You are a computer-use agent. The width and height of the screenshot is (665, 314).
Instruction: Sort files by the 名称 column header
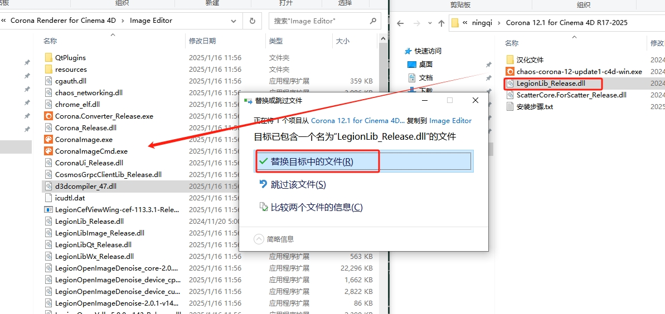pos(50,41)
